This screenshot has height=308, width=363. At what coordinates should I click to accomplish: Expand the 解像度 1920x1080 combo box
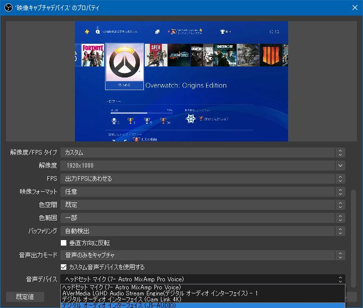pos(203,166)
